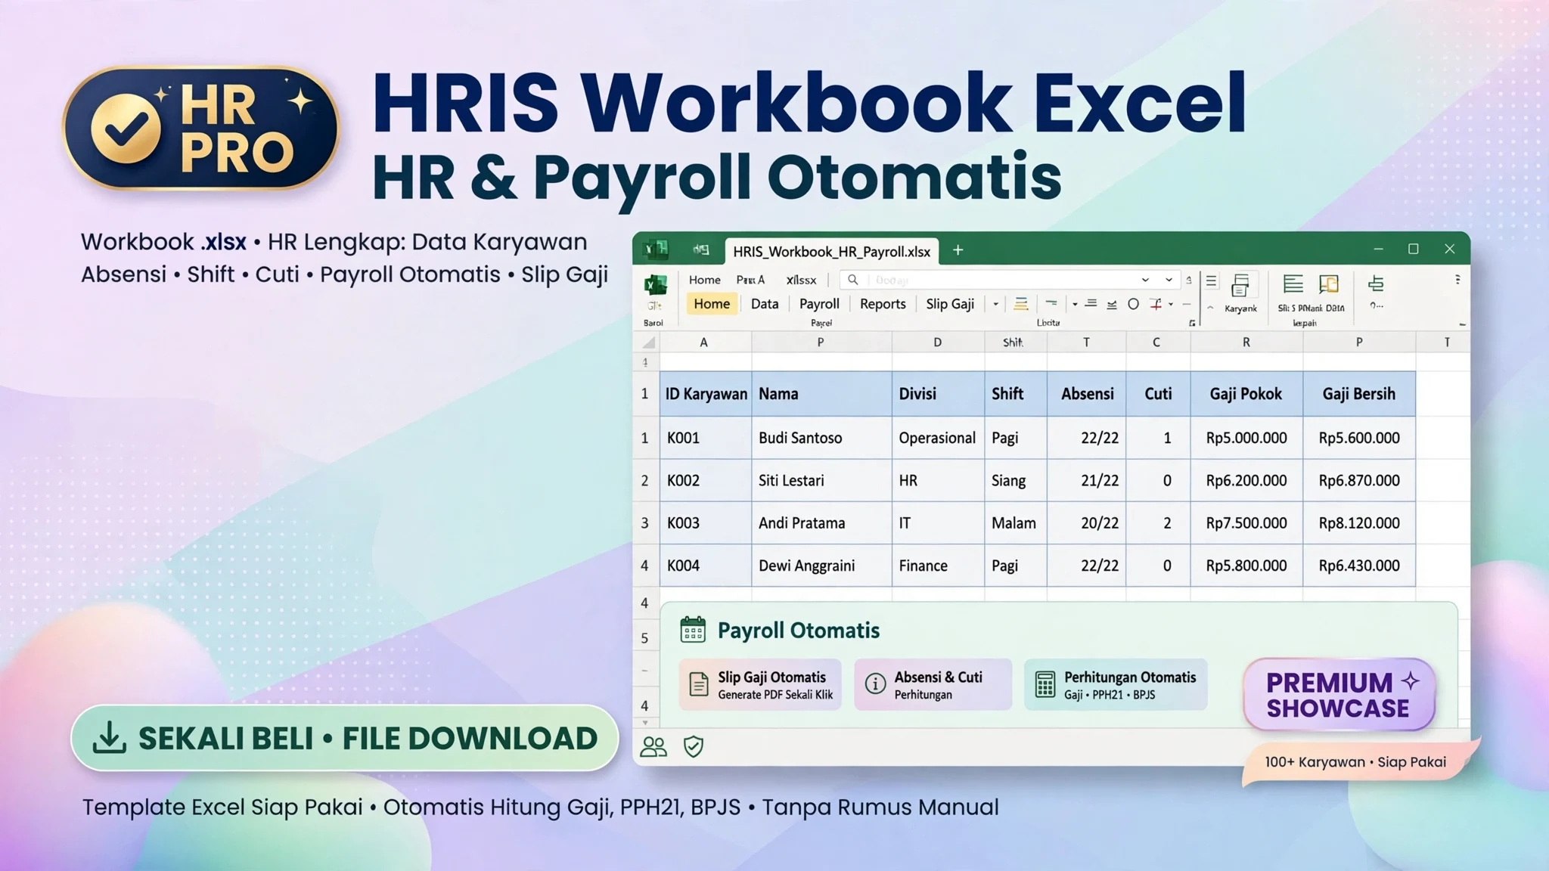This screenshot has width=1549, height=871.
Task: Expand the first chevron in the search box
Action: (1145, 280)
